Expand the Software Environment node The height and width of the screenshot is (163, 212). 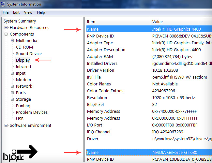pyautogui.click(x=6, y=126)
